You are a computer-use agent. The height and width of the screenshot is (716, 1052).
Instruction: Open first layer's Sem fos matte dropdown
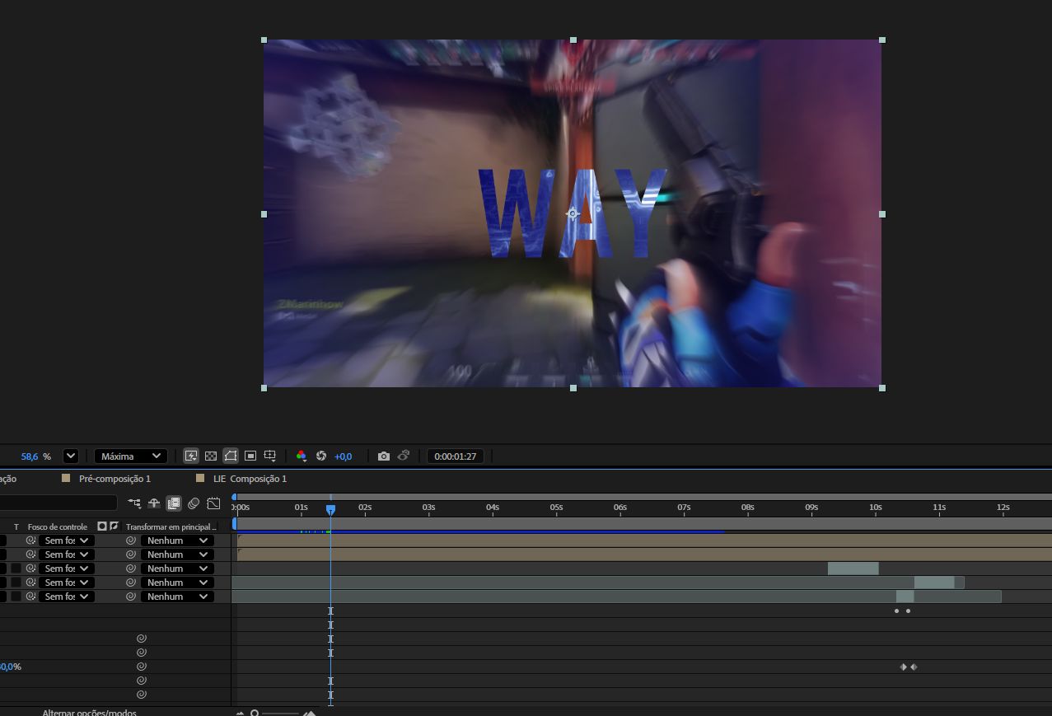(66, 541)
